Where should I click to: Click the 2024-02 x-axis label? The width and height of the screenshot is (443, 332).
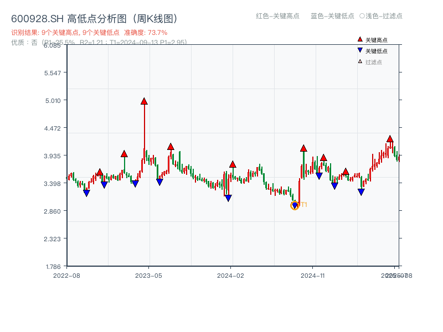click(x=230, y=276)
